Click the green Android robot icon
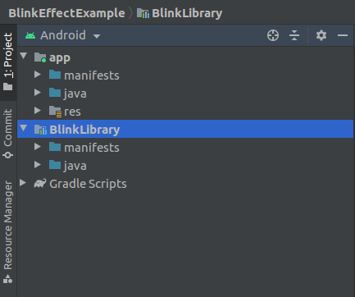Image resolution: width=355 pixels, height=297 pixels. (30, 35)
